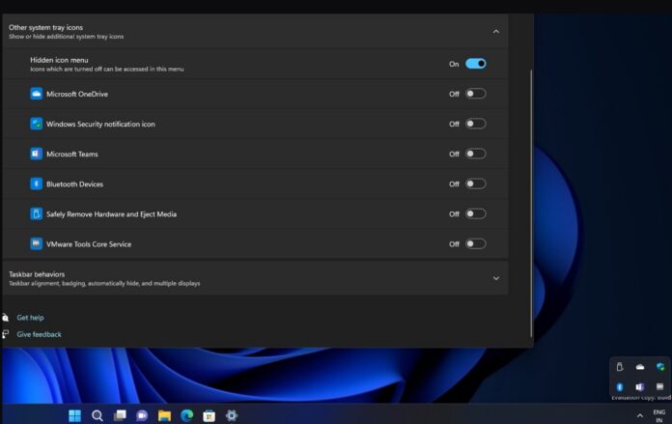Click the taskbar Search magnifier icon
Image resolution: width=672 pixels, height=424 pixels.
point(98,415)
